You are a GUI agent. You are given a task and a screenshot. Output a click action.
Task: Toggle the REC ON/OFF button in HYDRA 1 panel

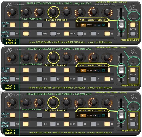pos(12,115)
